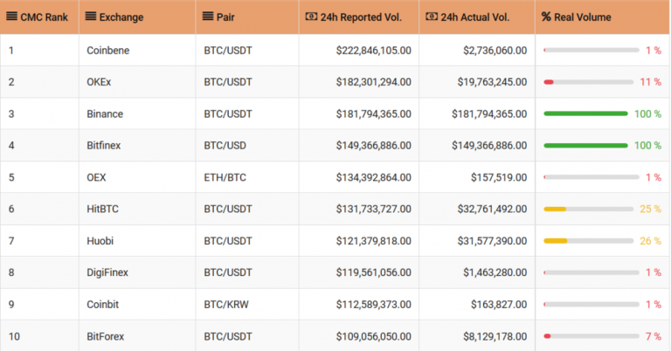Click the BTC/USDT pair for Coinbene
The width and height of the screenshot is (671, 351).
(228, 51)
